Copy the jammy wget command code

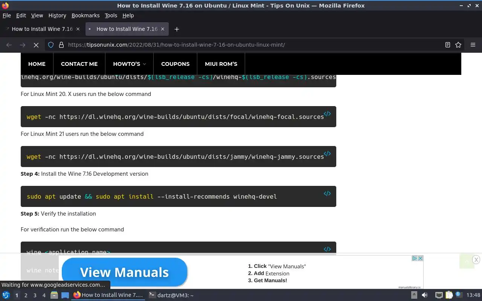coord(327,154)
